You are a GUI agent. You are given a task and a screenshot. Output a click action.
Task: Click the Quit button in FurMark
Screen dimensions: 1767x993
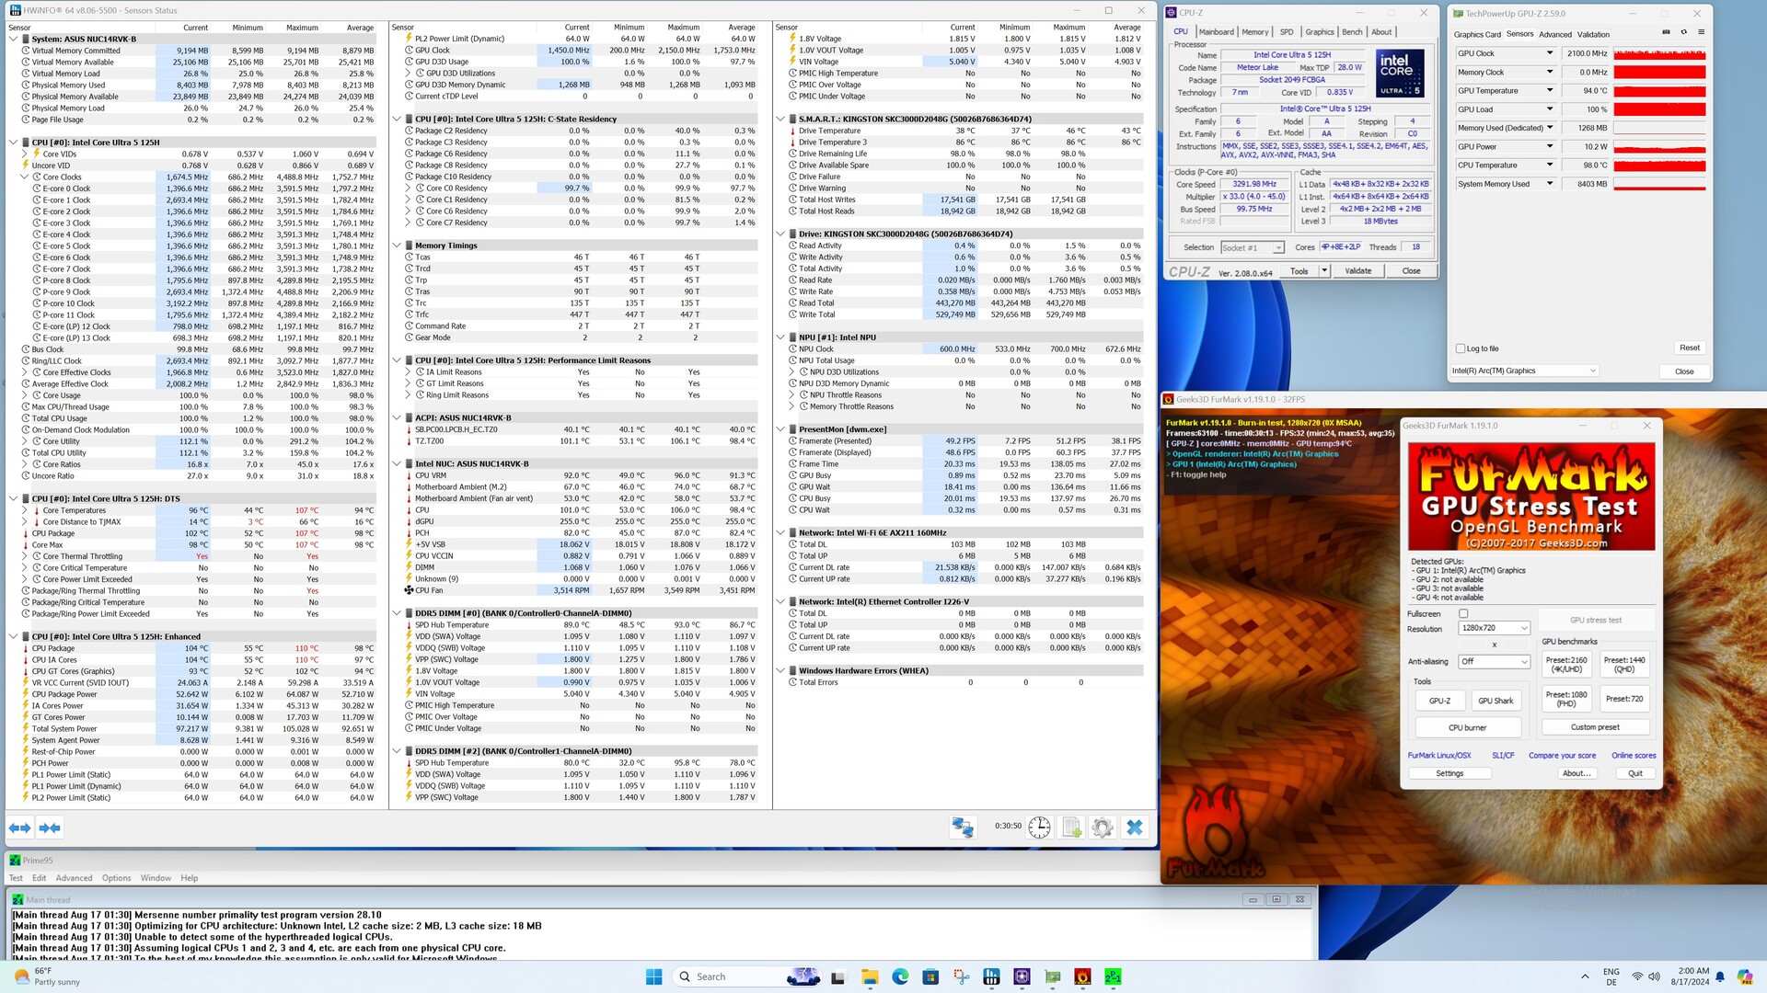point(1634,773)
